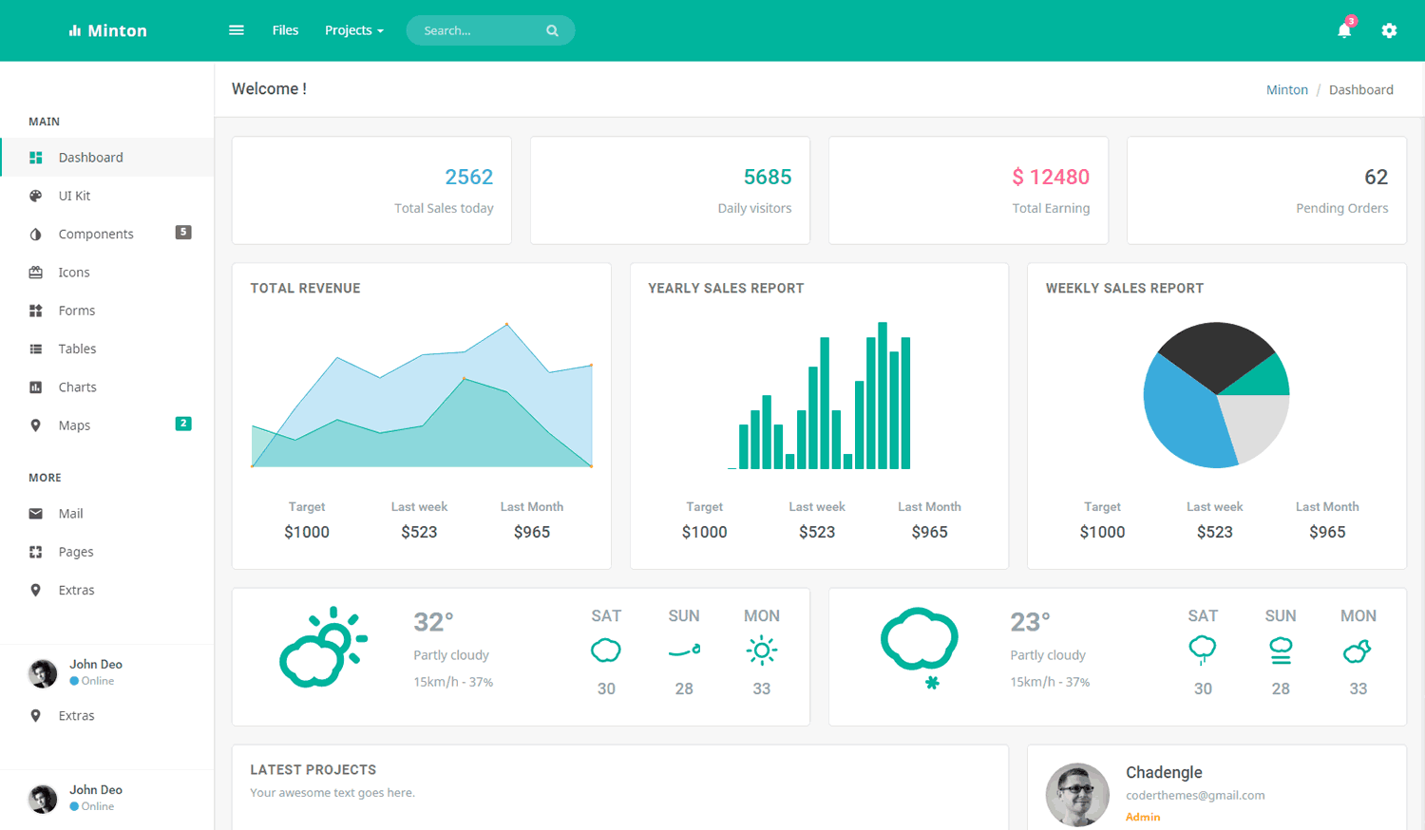1425x830 pixels.
Task: Toggle the sidebar with the hamburger icon
Action: (237, 30)
